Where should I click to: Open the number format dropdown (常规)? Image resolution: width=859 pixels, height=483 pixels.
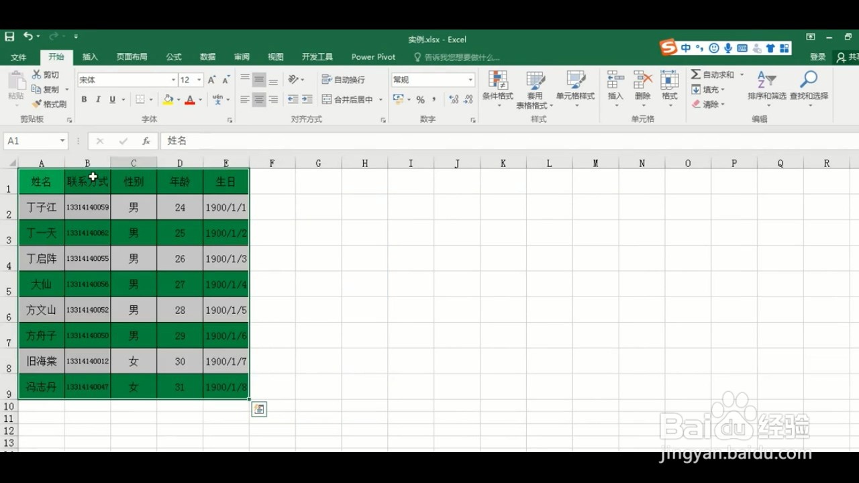[x=470, y=80]
